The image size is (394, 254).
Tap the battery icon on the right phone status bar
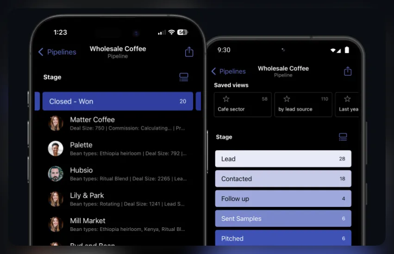point(347,50)
